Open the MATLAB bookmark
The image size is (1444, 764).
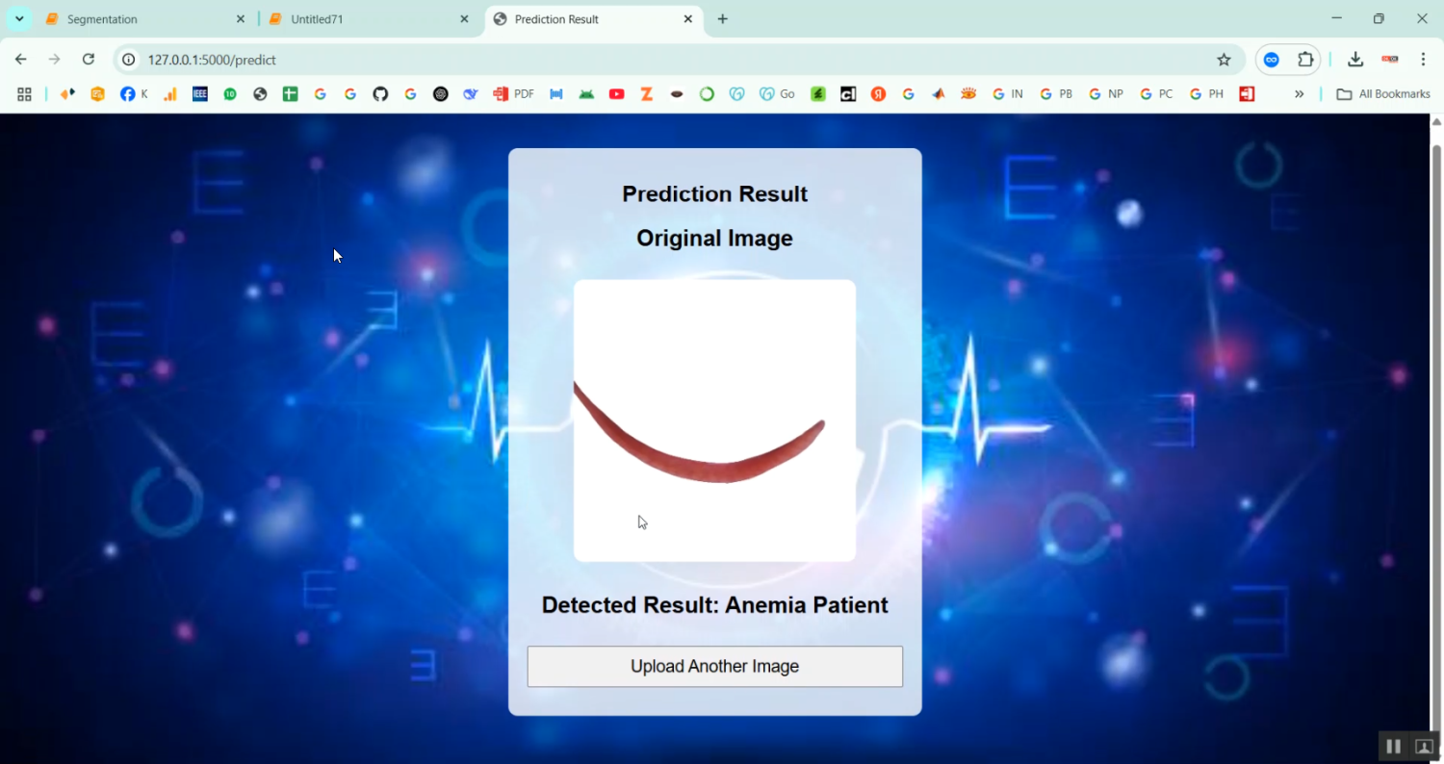[x=938, y=93]
